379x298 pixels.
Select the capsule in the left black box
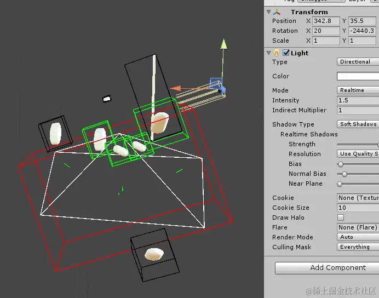(56, 134)
